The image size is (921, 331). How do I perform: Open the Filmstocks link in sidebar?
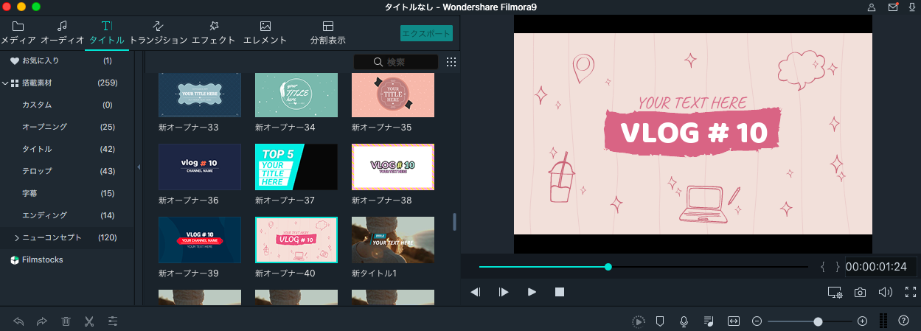click(x=42, y=260)
